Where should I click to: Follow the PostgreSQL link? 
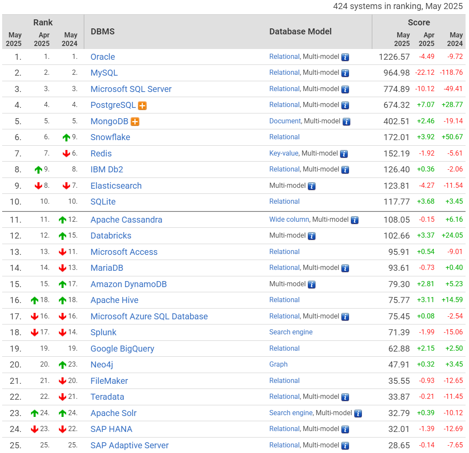(113, 105)
